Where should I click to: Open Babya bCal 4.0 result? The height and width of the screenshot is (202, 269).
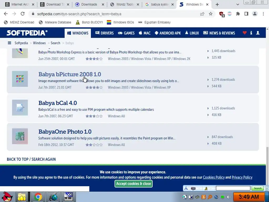click(x=58, y=103)
